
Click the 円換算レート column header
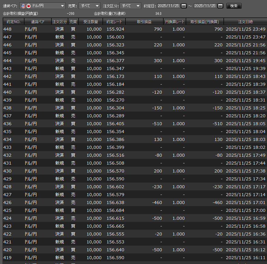tap(175, 22)
